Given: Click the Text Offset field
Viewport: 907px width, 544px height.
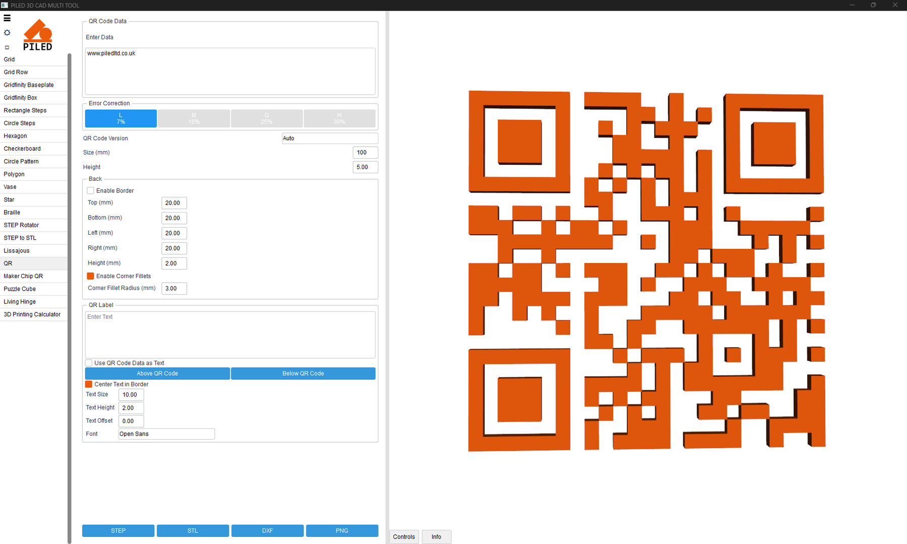Looking at the screenshot, I should click(131, 421).
